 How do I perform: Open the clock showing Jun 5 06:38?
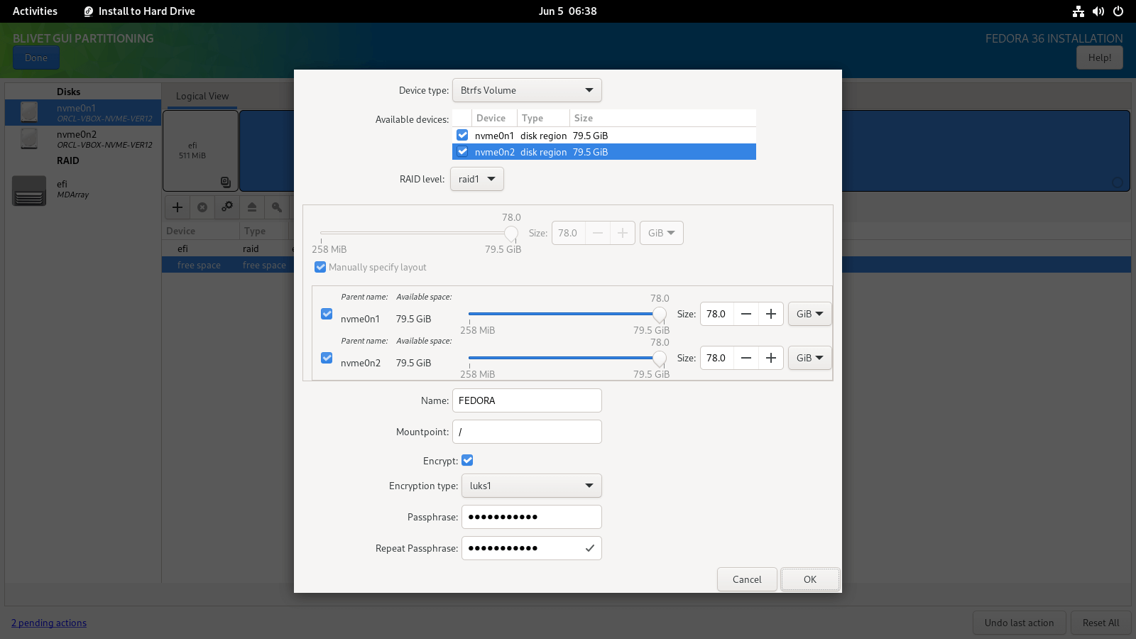pos(567,11)
